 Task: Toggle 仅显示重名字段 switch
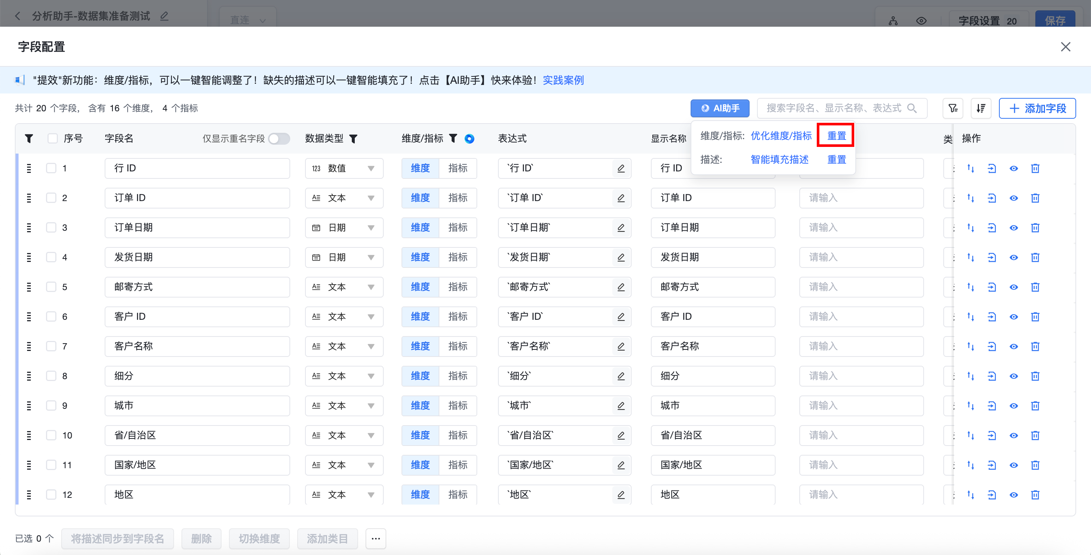279,138
